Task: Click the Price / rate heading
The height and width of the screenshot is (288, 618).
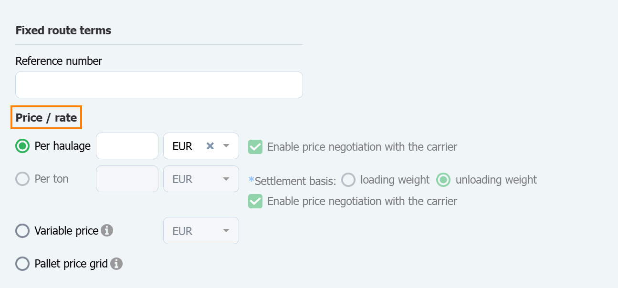Action: [46, 117]
